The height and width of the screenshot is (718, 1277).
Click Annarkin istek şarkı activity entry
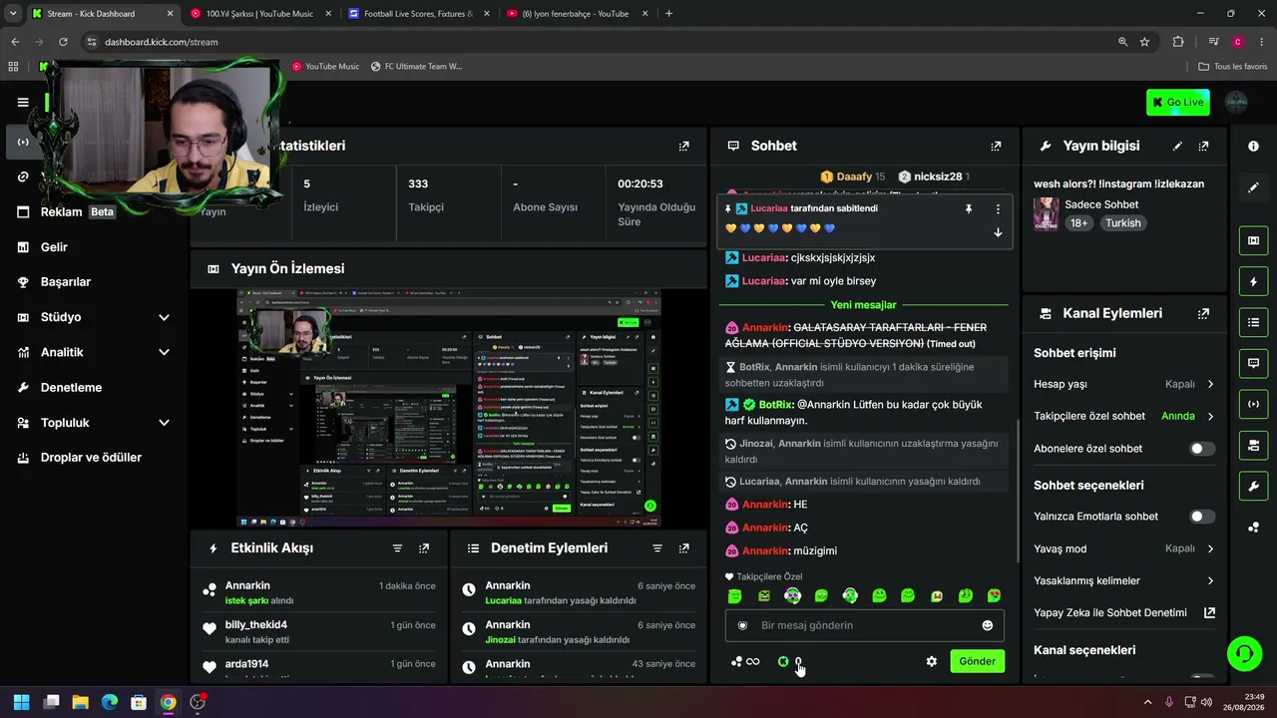click(319, 592)
